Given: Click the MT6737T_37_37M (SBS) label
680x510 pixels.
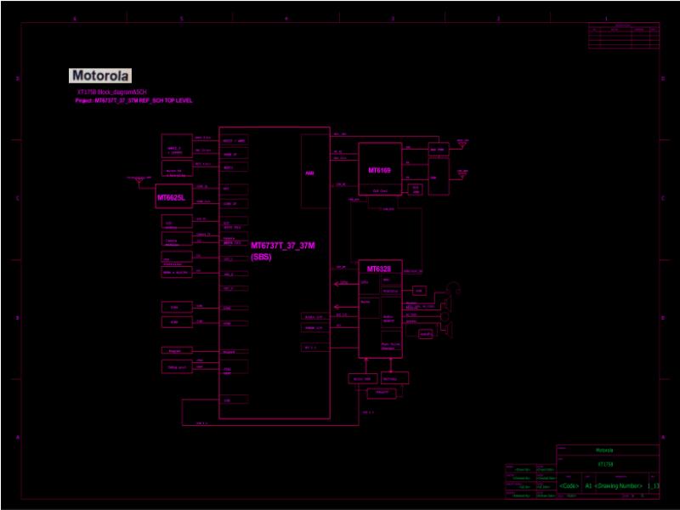Looking at the screenshot, I should point(283,251).
